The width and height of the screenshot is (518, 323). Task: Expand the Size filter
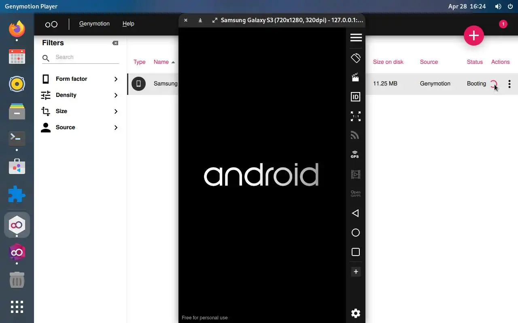[81, 111]
